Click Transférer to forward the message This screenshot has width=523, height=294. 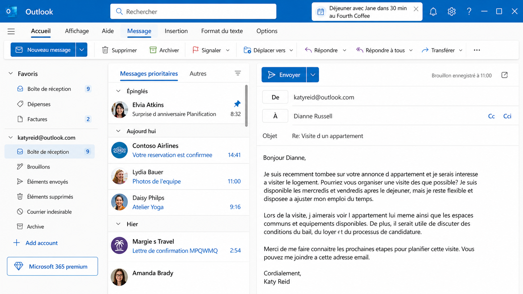438,50
